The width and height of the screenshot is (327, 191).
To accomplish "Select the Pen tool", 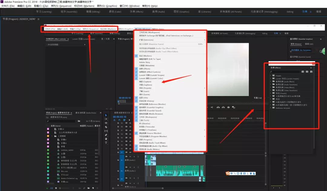I will click(x=106, y=135).
